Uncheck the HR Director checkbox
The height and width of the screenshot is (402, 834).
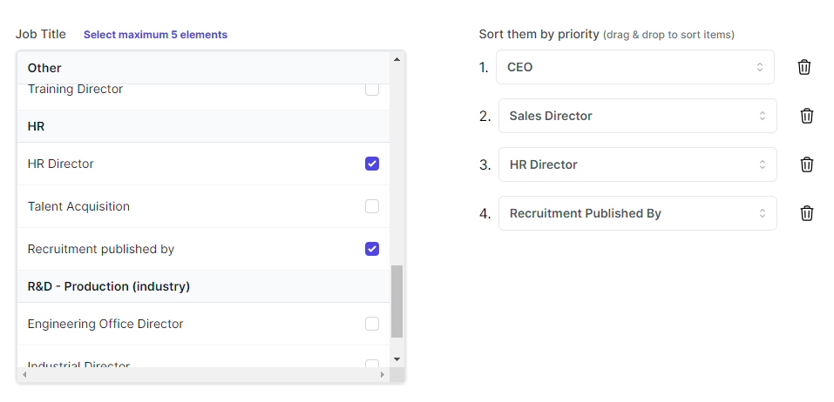[372, 164]
